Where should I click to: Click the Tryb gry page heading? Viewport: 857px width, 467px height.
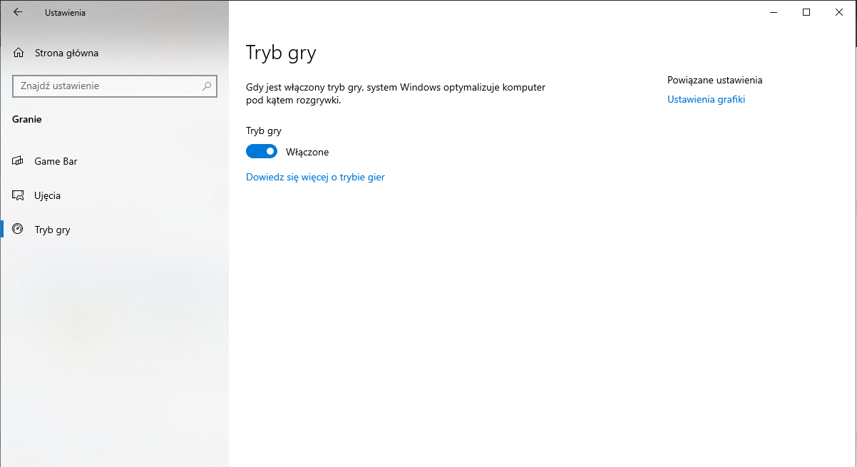[281, 53]
